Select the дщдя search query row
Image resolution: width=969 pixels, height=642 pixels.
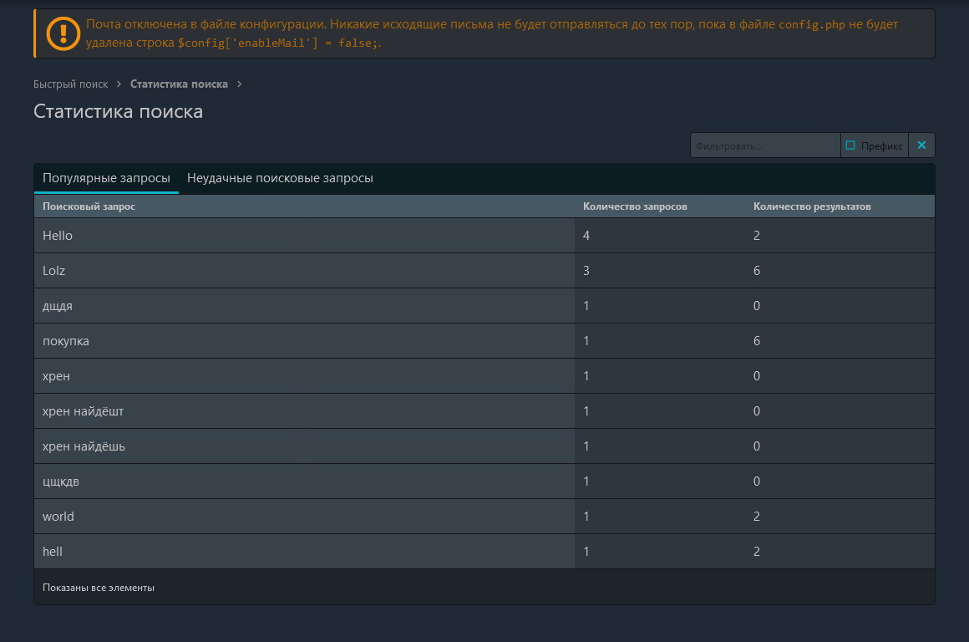coord(58,306)
